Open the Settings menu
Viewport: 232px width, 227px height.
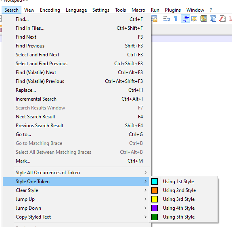(101, 10)
